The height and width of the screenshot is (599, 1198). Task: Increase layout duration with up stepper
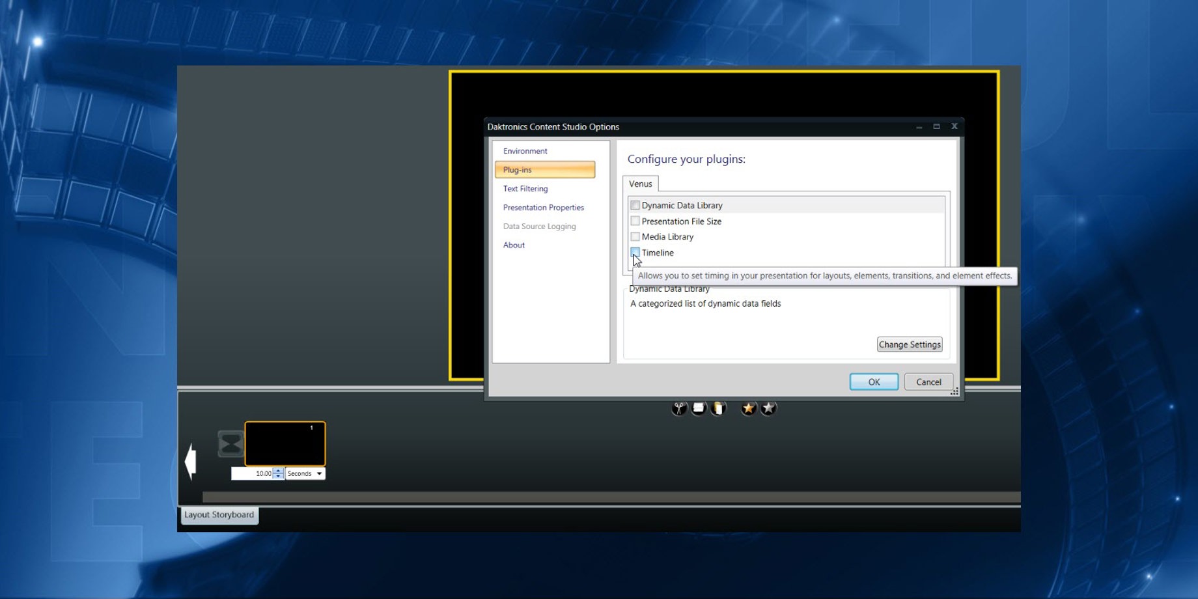pyautogui.click(x=279, y=471)
